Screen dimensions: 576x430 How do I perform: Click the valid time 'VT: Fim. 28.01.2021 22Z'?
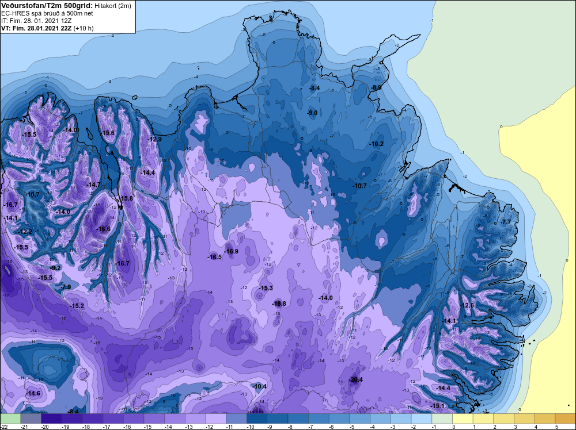click(37, 28)
